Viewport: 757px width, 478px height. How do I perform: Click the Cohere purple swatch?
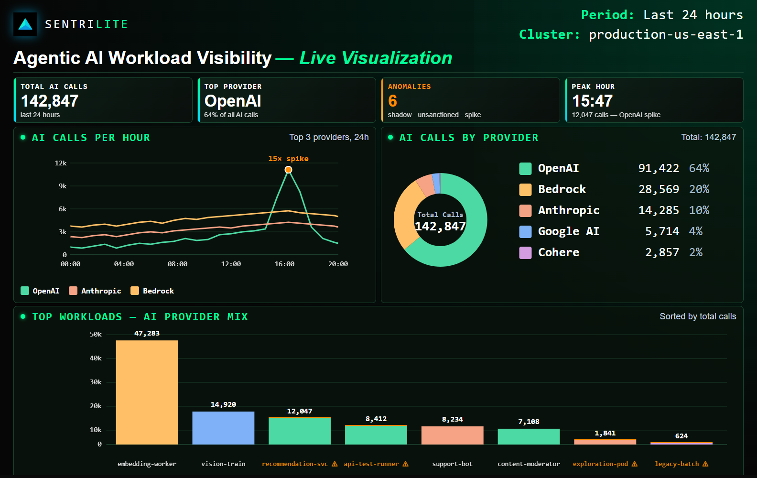[525, 253]
